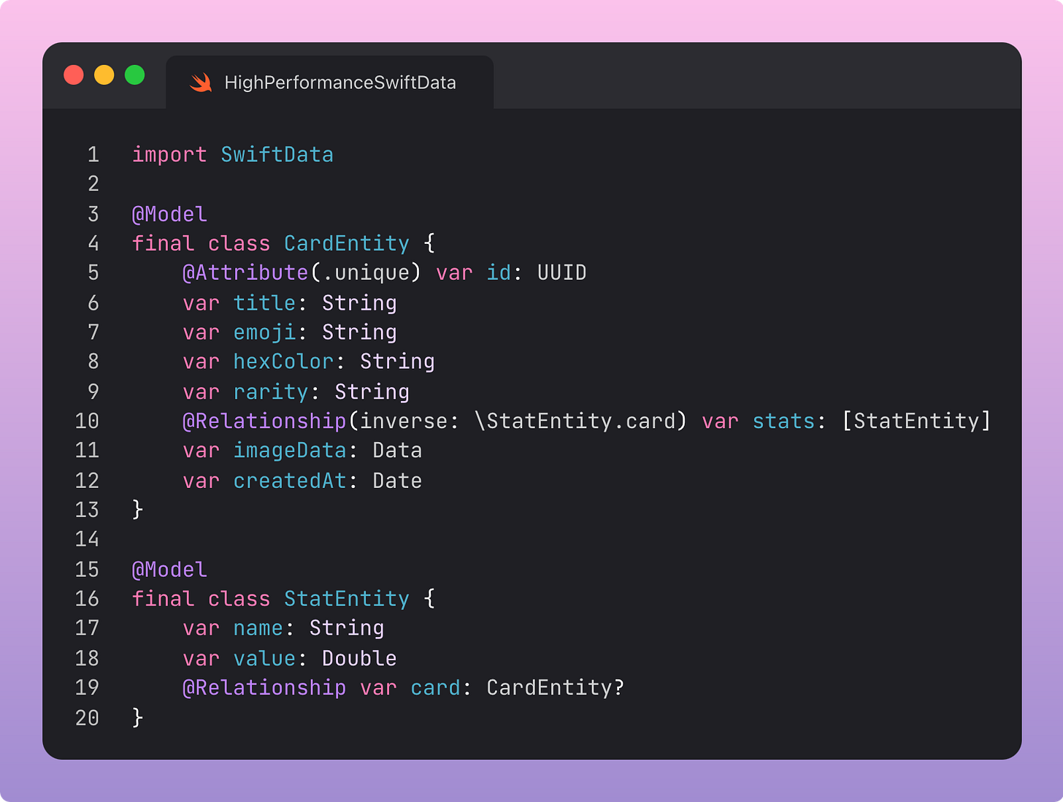Screen dimensions: 1063x802
Task: Click the '\StatEntity.card' key path
Action: [575, 421]
